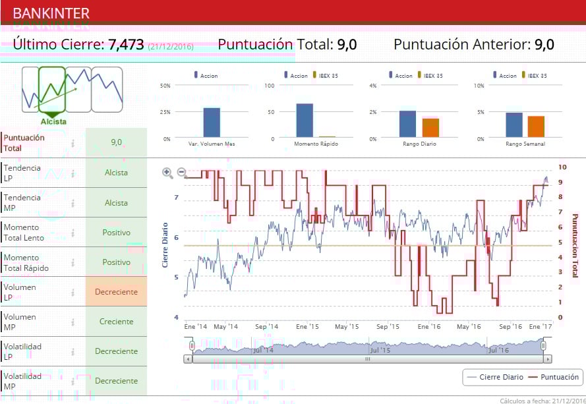Click the Volatilidad MP row label
The width and height of the screenshot is (586, 404).
point(22,381)
